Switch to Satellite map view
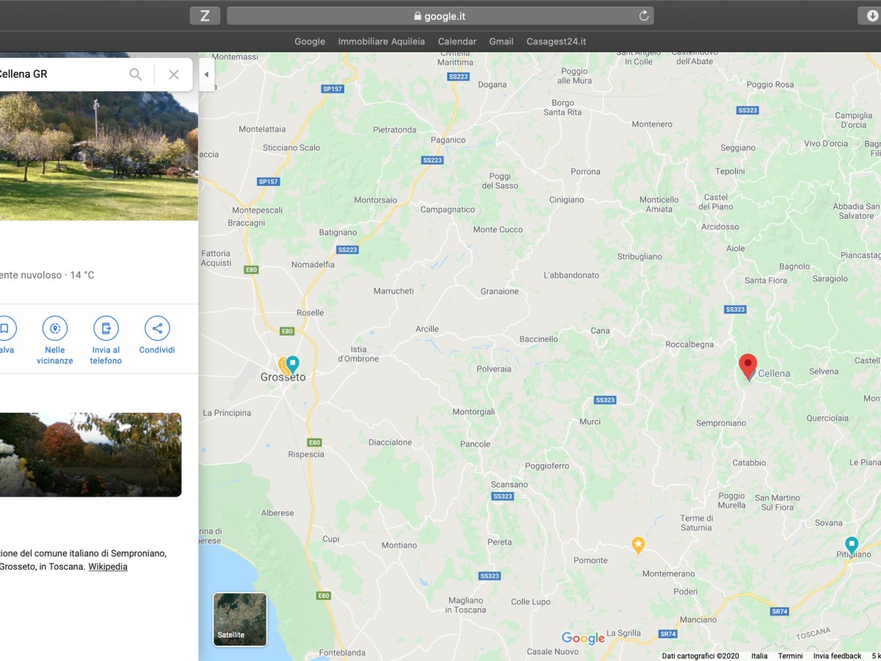 [240, 619]
